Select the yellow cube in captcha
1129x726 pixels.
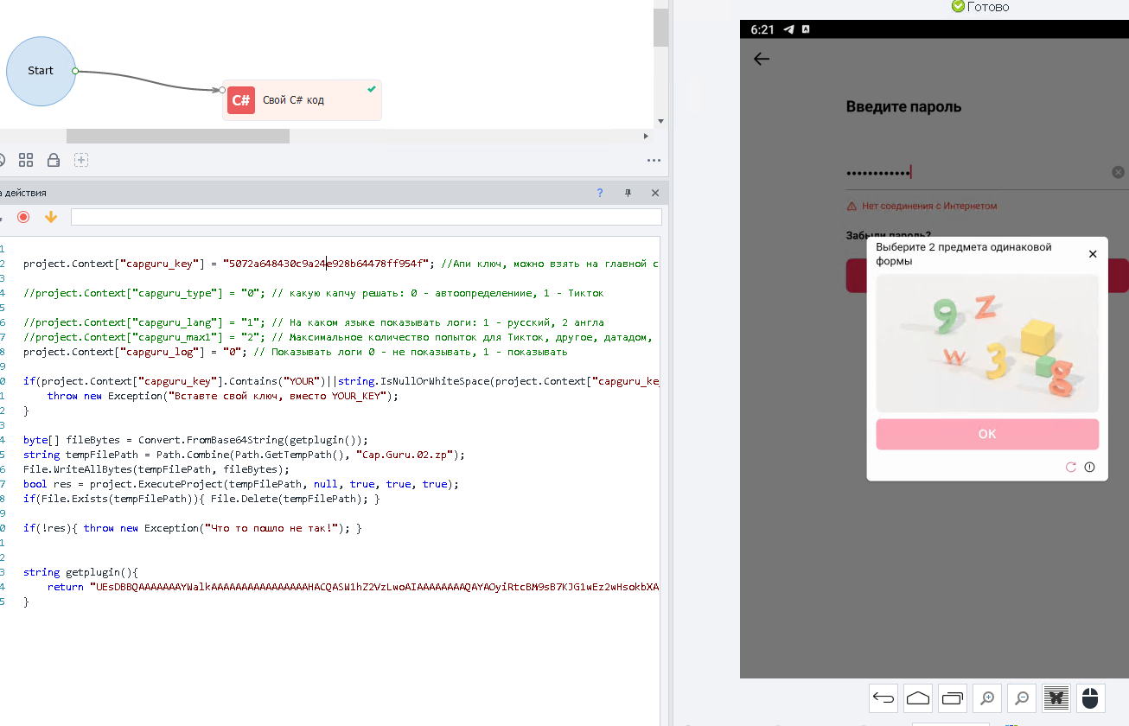tap(1037, 338)
